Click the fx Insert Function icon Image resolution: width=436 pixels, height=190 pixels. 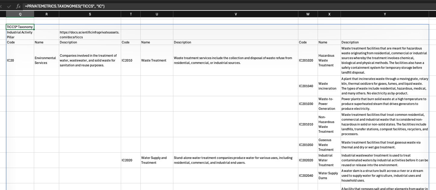(x=18, y=6)
